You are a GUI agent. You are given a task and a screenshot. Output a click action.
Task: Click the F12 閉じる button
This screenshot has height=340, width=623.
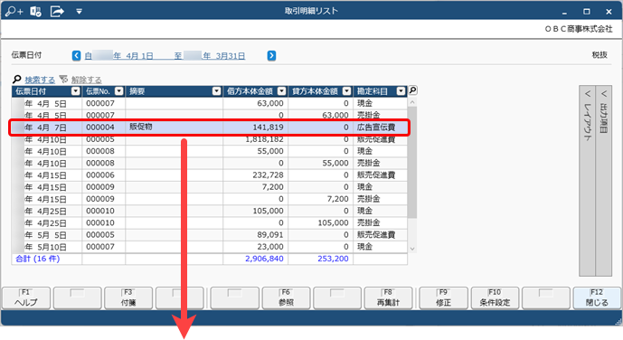[597, 297]
